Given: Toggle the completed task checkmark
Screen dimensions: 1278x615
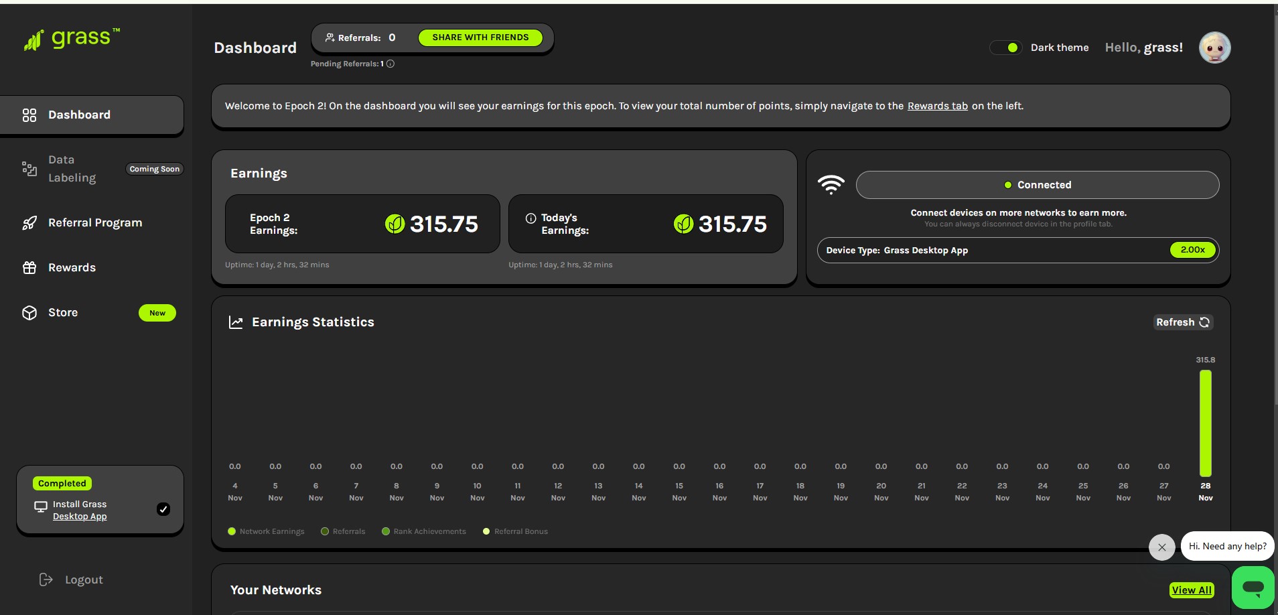Looking at the screenshot, I should [x=163, y=509].
